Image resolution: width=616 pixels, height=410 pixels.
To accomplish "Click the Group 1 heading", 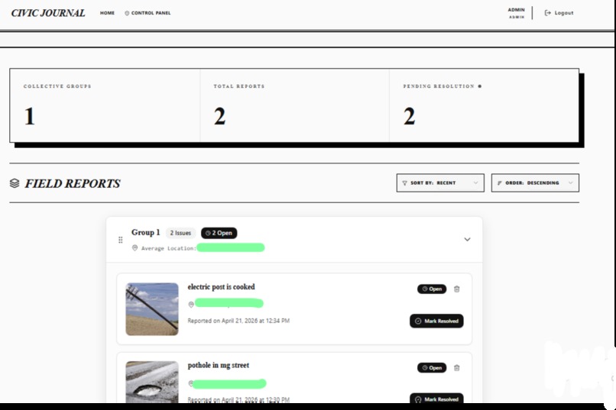I will pos(146,232).
